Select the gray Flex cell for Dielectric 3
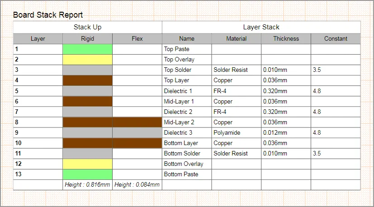Viewport: 374px width, 207px height. pos(137,132)
